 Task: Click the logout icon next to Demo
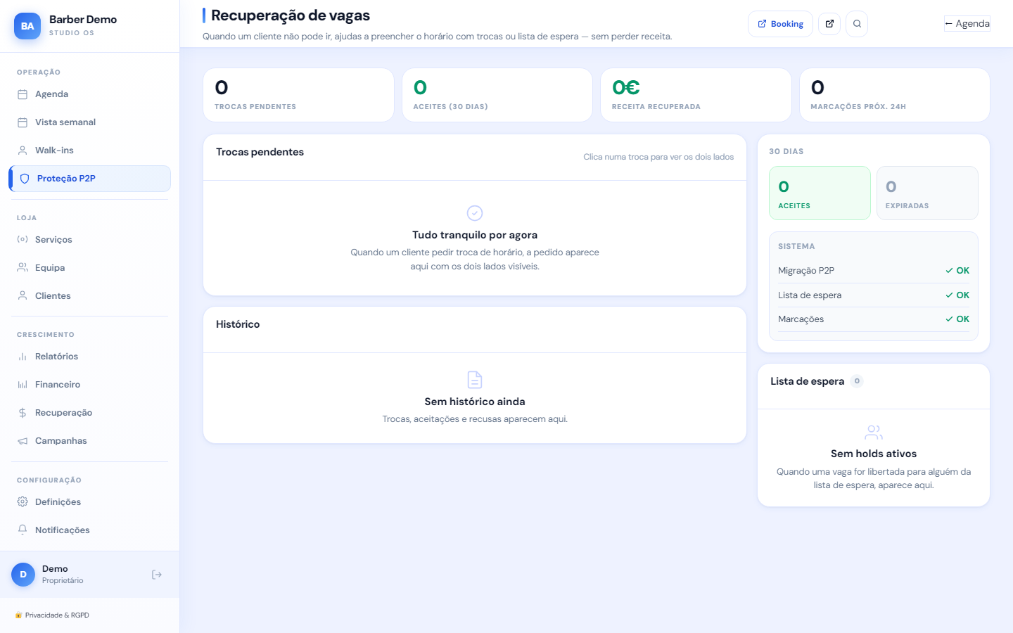(157, 575)
